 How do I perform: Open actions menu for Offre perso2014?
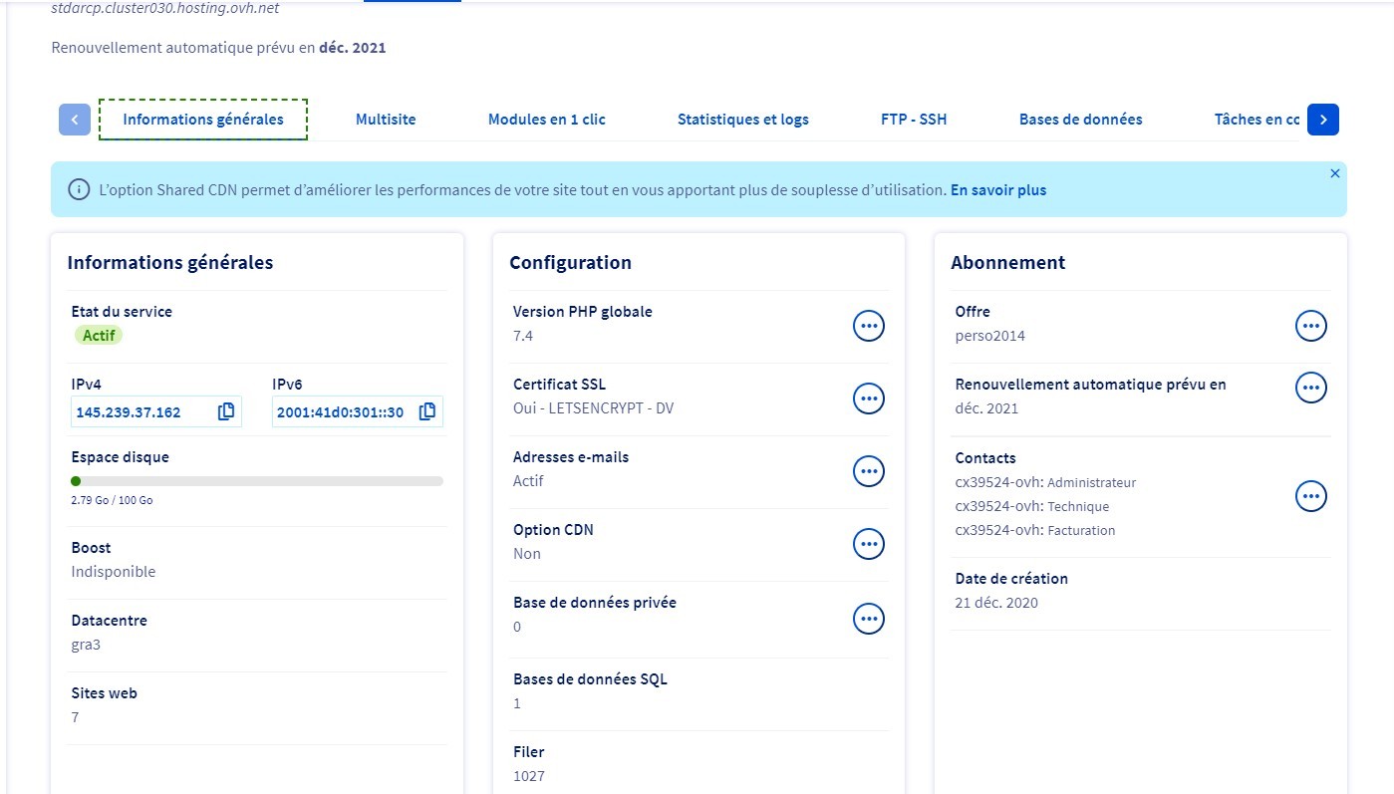point(1310,325)
